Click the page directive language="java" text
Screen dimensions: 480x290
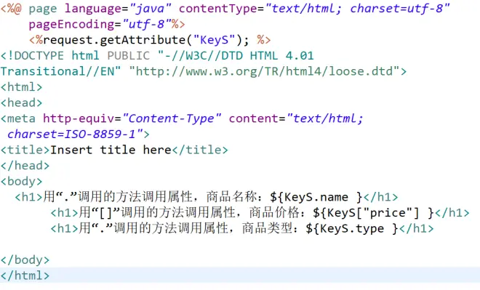click(x=118, y=9)
